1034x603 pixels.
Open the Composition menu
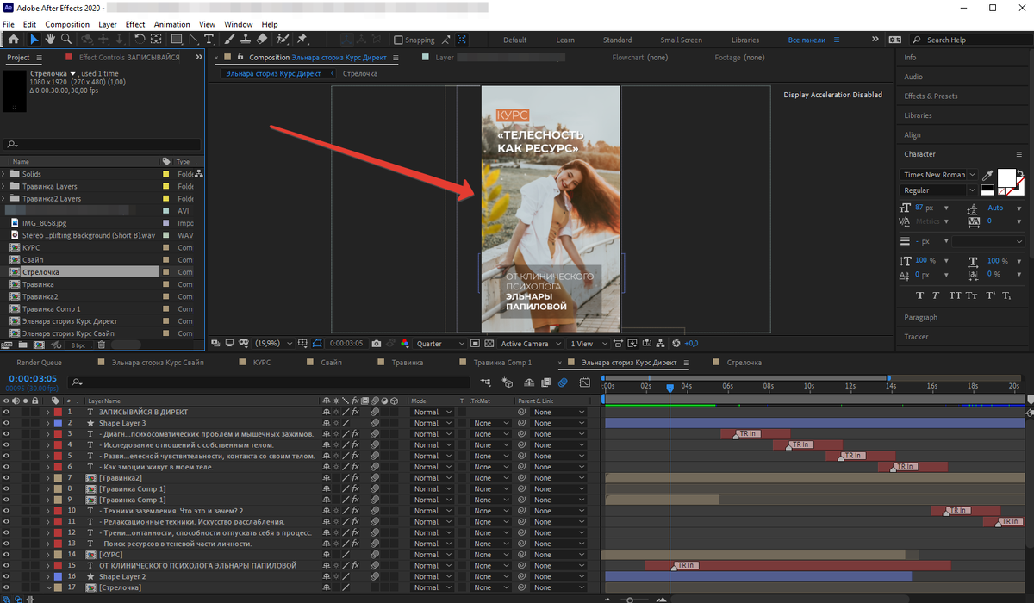click(x=67, y=24)
